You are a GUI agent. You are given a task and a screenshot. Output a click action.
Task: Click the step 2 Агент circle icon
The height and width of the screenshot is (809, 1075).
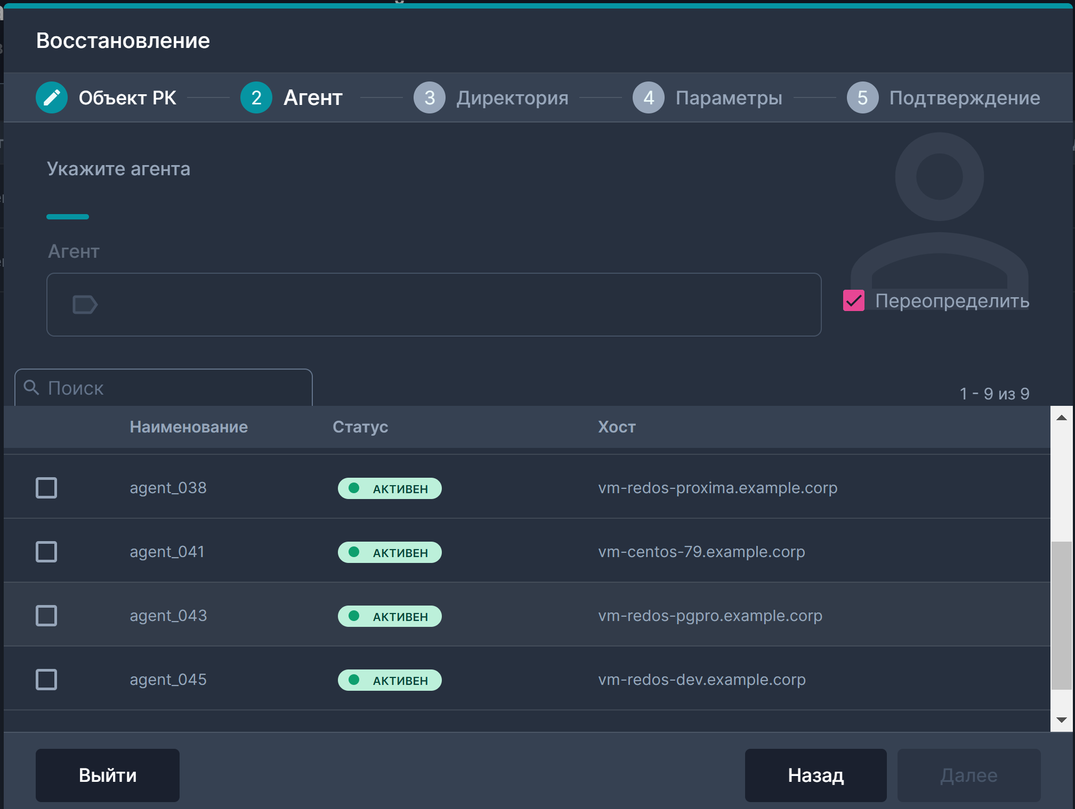coord(256,97)
